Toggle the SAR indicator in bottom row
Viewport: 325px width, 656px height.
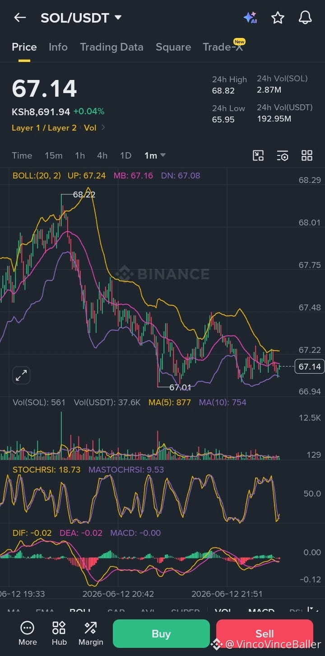point(116,612)
